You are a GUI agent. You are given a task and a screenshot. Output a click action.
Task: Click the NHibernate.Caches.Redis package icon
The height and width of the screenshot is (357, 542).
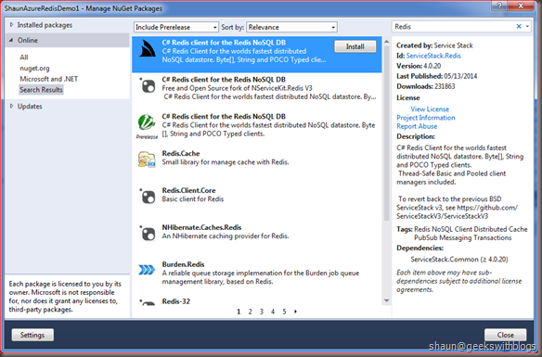click(148, 234)
